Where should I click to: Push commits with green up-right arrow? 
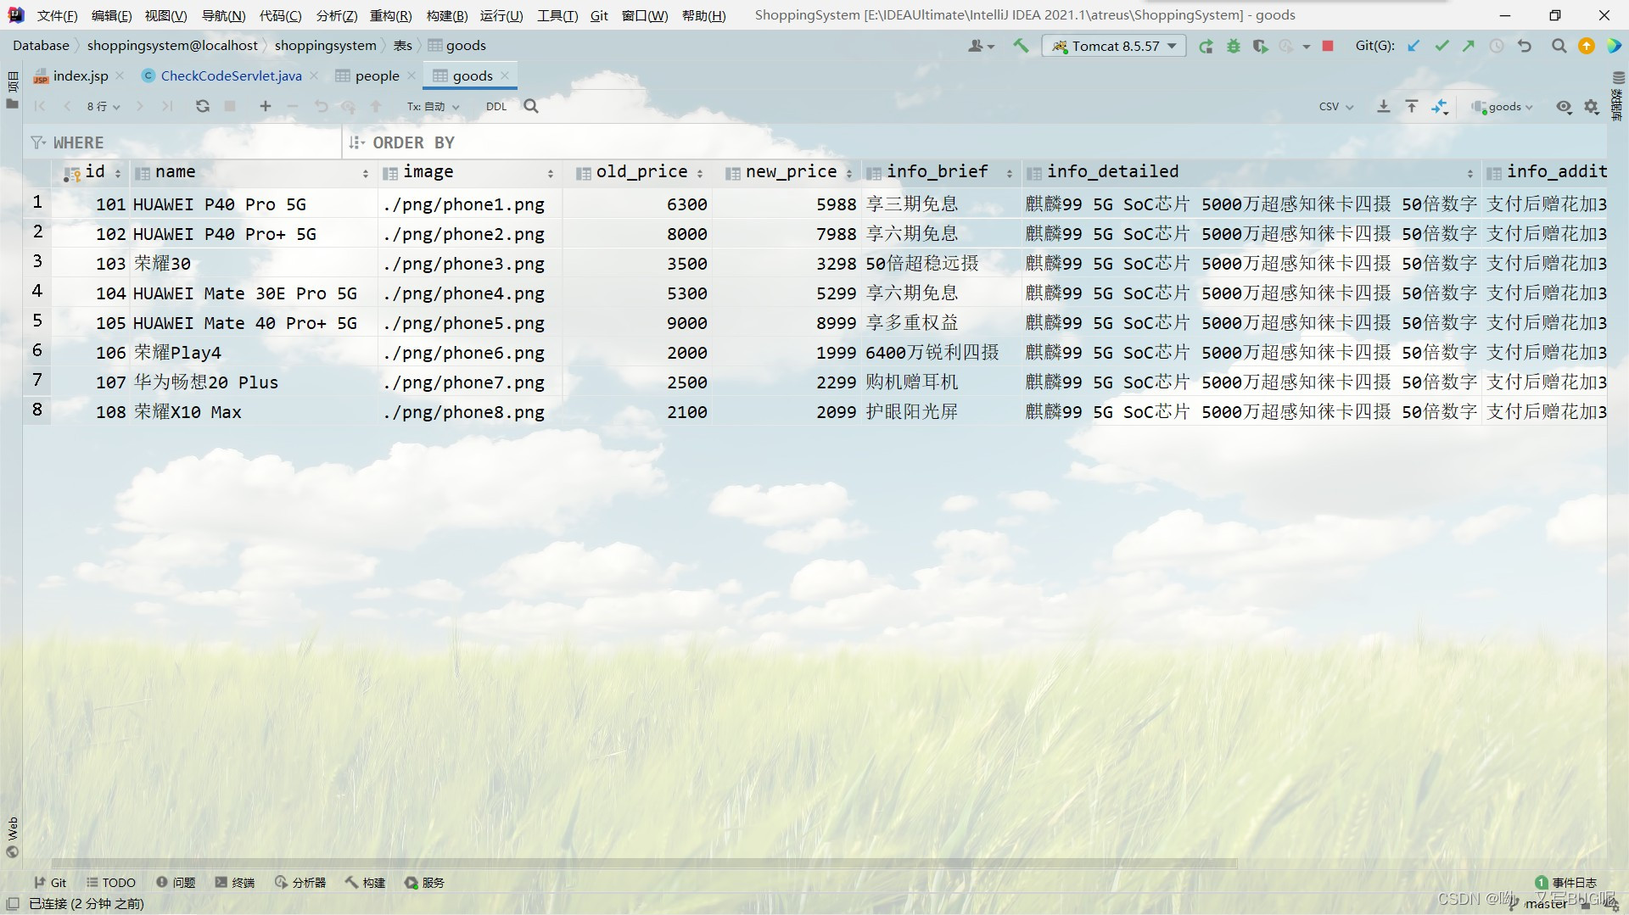click(1469, 46)
